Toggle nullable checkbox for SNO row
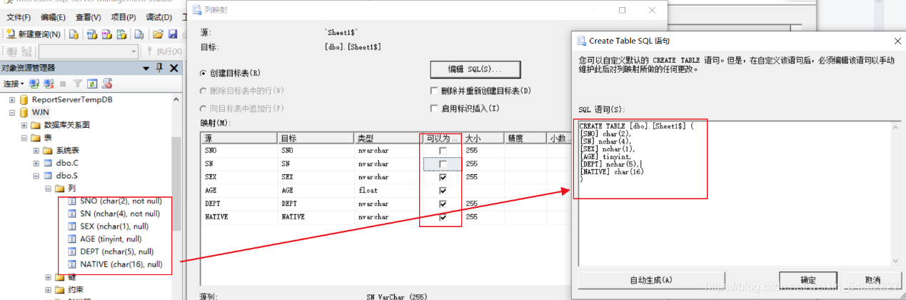This screenshot has height=300, width=906. tap(443, 151)
